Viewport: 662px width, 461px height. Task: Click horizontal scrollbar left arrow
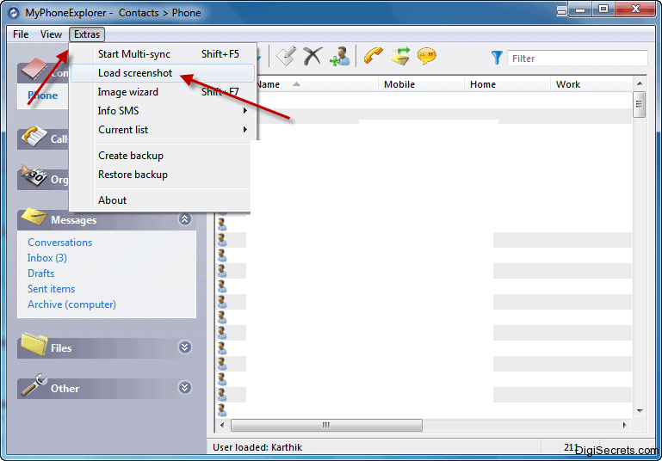pos(222,425)
